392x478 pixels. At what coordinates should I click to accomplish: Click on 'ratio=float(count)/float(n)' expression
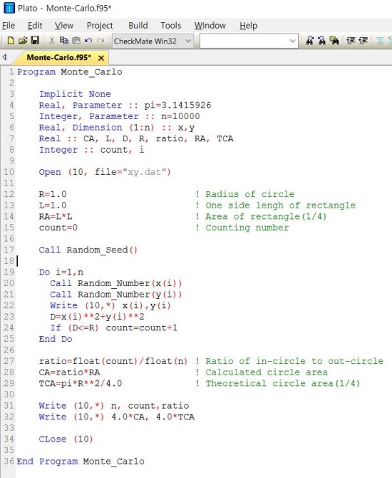pos(113,361)
